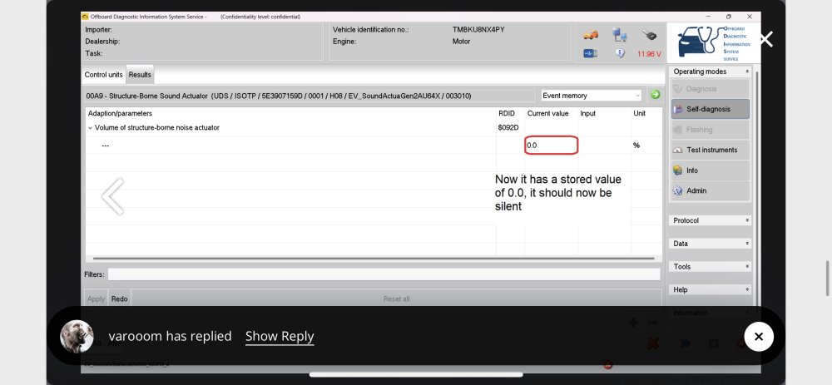Click the Input column header
The image size is (832, 385).
(588, 113)
